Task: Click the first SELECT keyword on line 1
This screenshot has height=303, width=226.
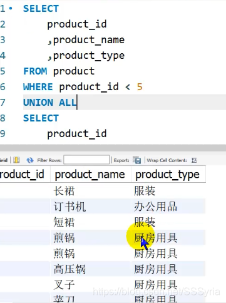Action: point(41,9)
